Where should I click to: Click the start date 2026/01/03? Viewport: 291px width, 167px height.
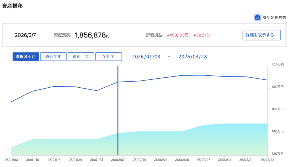coord(146,57)
